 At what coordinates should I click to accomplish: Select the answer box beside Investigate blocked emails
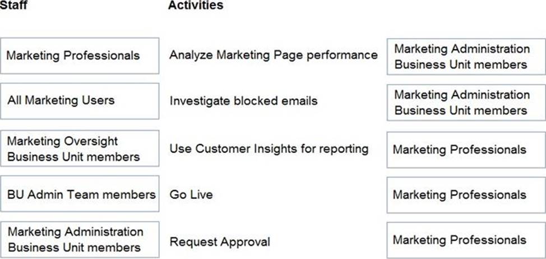466,103
